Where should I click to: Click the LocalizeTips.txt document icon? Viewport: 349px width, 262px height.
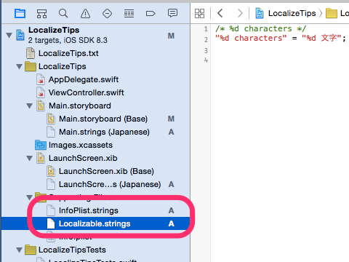coord(31,53)
